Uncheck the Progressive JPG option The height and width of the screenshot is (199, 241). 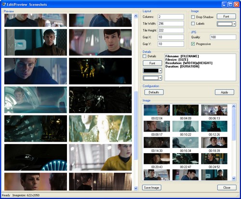(193, 44)
